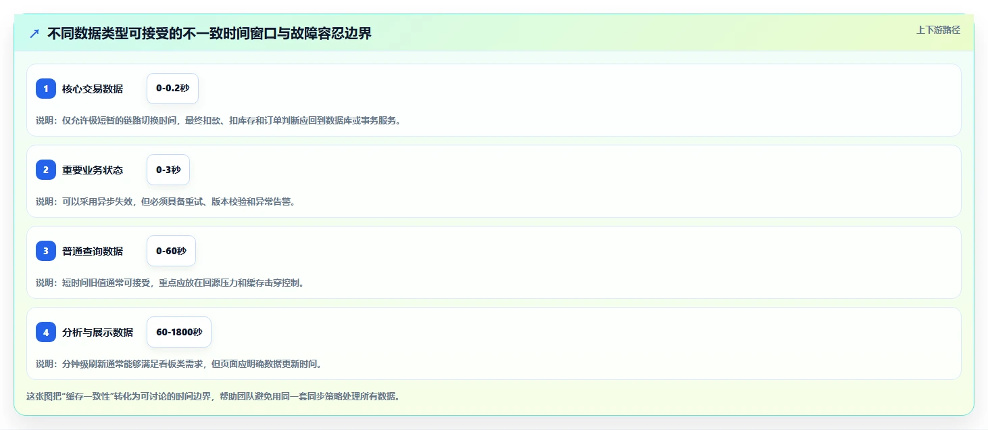988x430 pixels.
Task: Click the heading 不同数据类型可接受的不一致时间窗口与故障容忍边界
Action: tap(209, 34)
